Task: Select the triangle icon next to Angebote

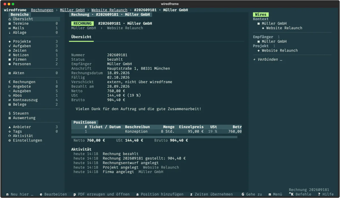Action: (x=10, y=87)
